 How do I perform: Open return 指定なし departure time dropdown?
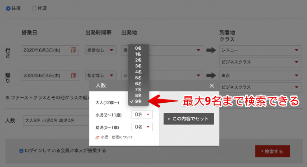(x=101, y=76)
